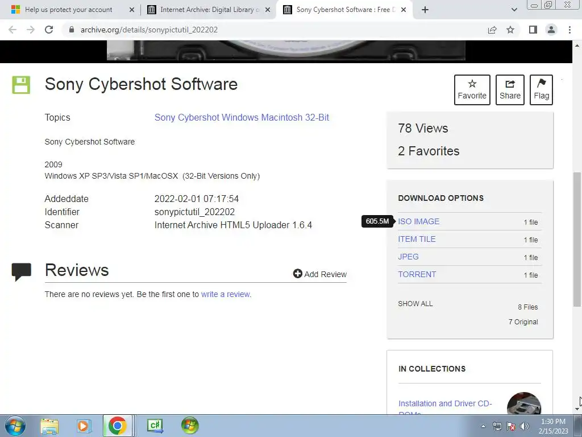The height and width of the screenshot is (437, 582).
Task: Toggle the browser side panel icon
Action: 533,30
